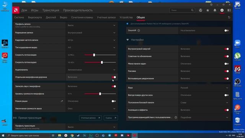
Task: Turn off Реклама switch
Action: pos(227,71)
